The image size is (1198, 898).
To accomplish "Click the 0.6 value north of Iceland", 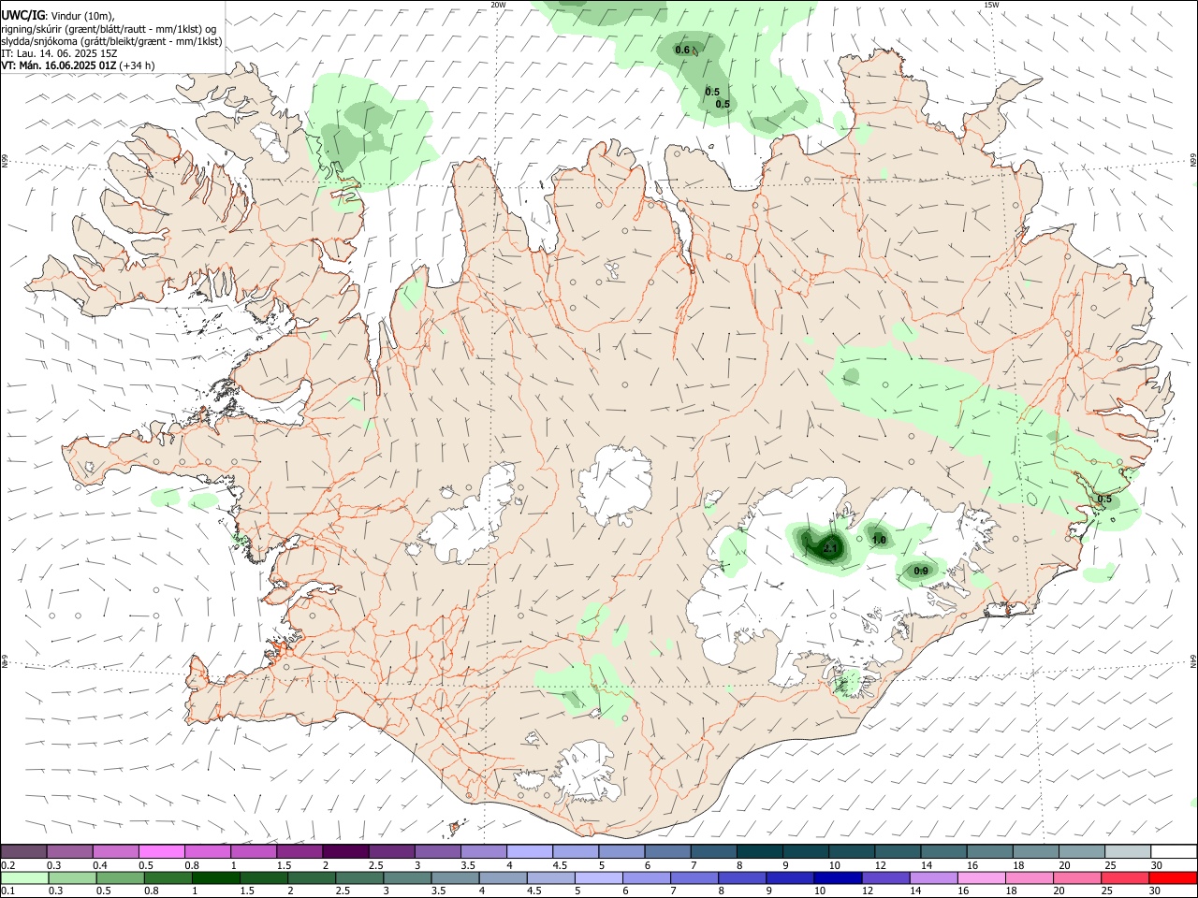I will click(x=682, y=50).
